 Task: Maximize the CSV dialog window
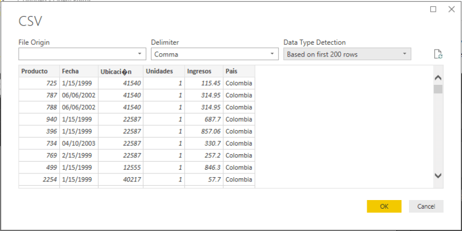[x=433, y=9]
